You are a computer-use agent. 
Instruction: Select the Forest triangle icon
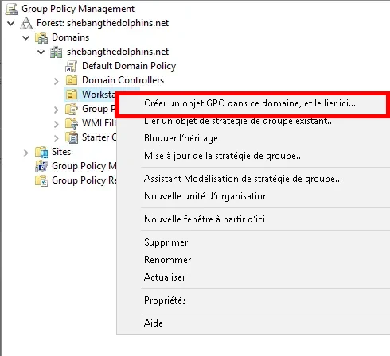pyautogui.click(x=26, y=23)
